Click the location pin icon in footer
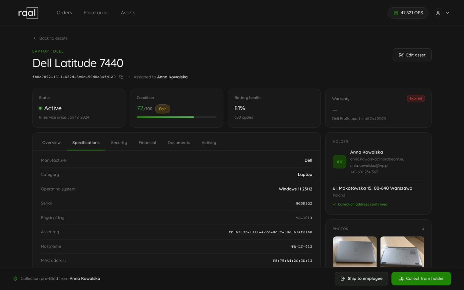464x290 pixels. point(15,279)
